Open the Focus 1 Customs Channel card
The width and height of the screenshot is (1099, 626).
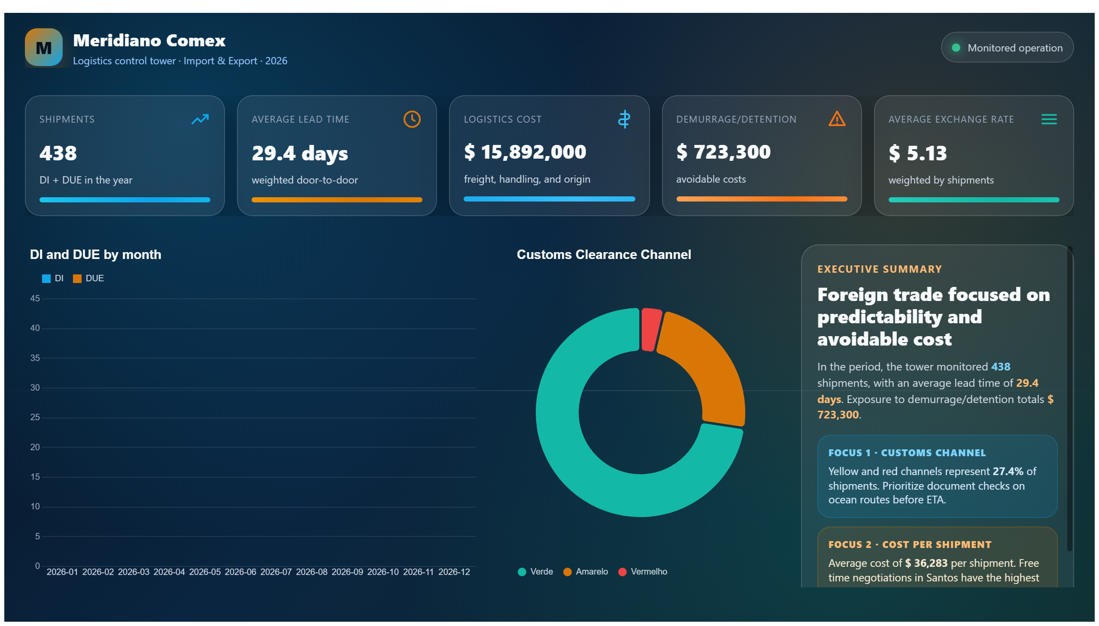tap(937, 476)
